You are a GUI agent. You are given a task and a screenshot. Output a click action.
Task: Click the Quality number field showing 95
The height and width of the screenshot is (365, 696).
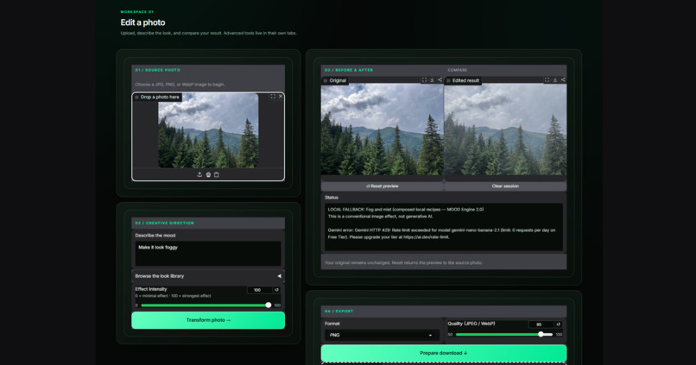541,324
